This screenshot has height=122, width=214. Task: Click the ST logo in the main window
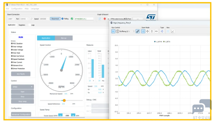pyautogui.click(x=151, y=17)
